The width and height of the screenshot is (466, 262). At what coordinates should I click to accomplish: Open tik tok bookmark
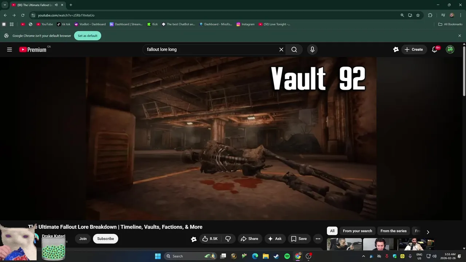[x=64, y=24]
